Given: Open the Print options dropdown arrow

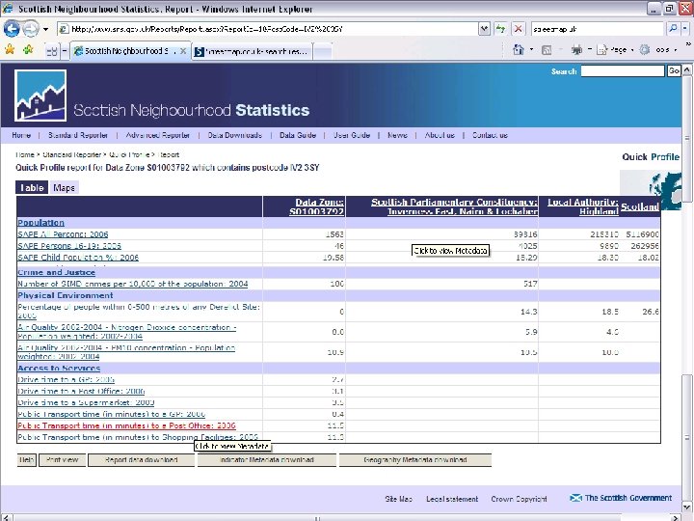Looking at the screenshot, I should click(x=589, y=49).
